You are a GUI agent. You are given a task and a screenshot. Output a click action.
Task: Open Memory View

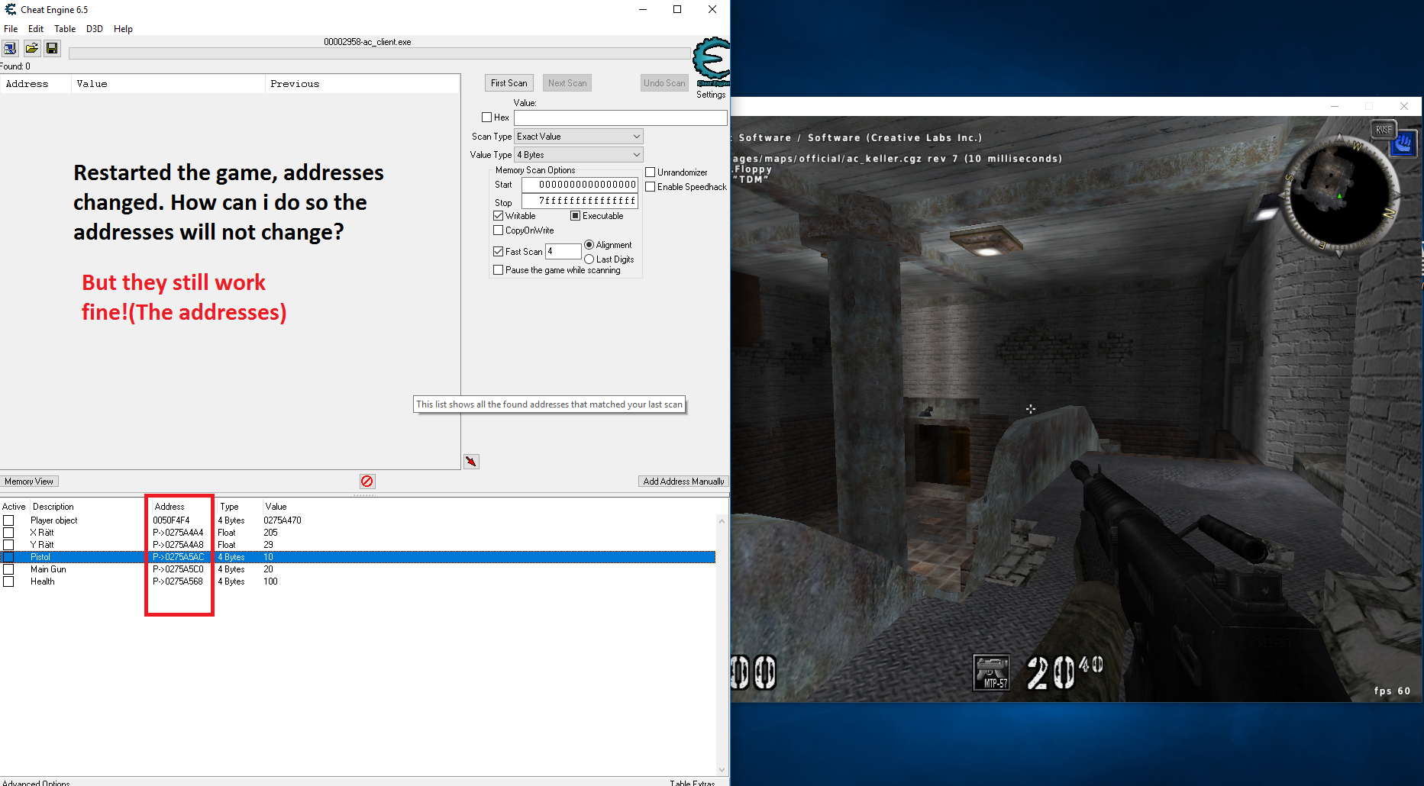tap(29, 482)
